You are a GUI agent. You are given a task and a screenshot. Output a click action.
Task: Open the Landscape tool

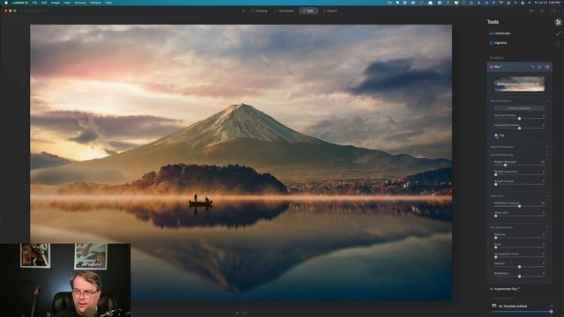click(x=500, y=33)
